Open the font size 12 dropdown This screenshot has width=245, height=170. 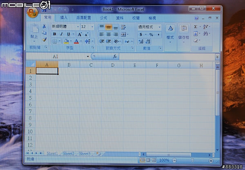click(x=92, y=27)
